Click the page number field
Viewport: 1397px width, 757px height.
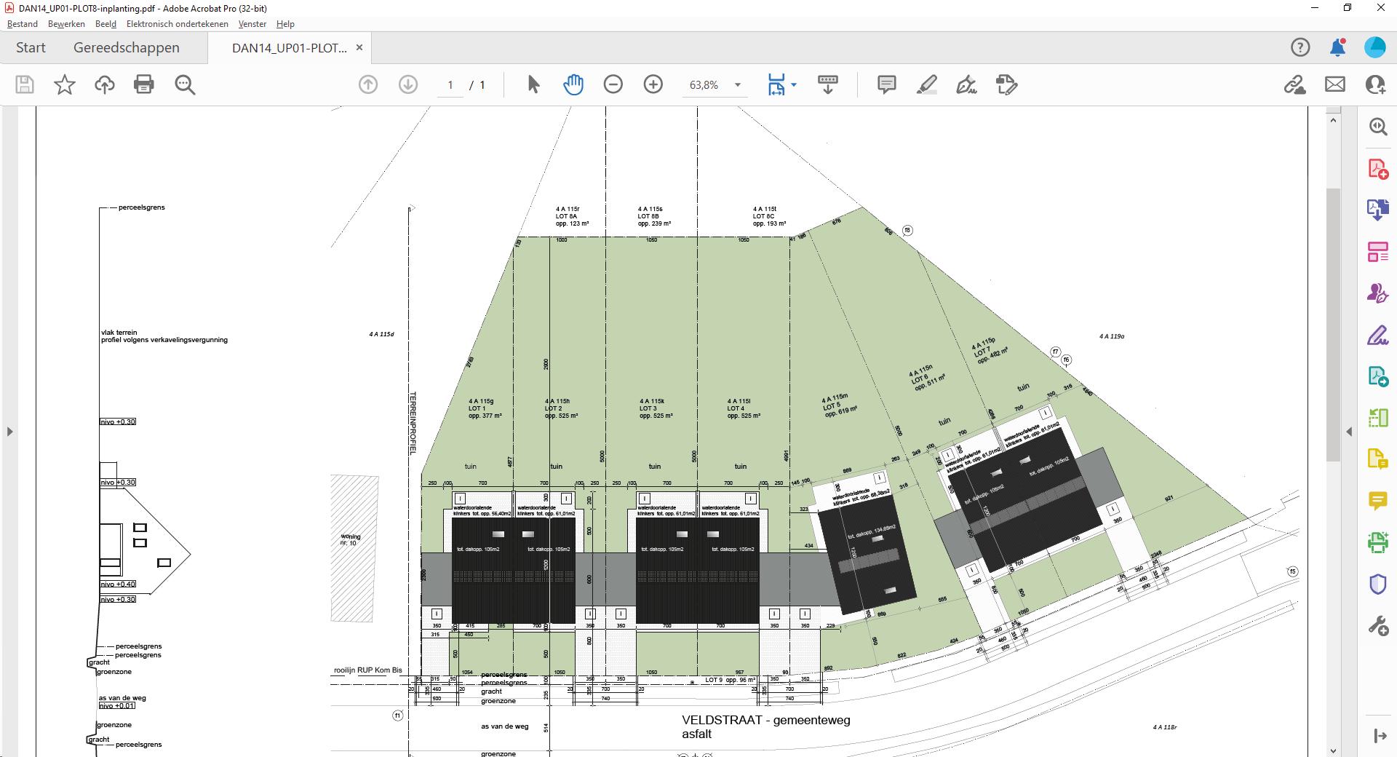450,85
